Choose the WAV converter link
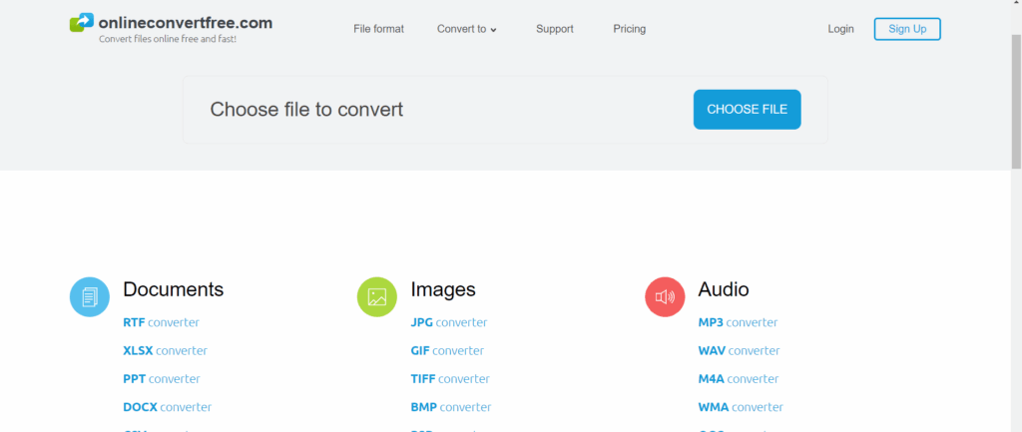1022x432 pixels. coord(739,350)
